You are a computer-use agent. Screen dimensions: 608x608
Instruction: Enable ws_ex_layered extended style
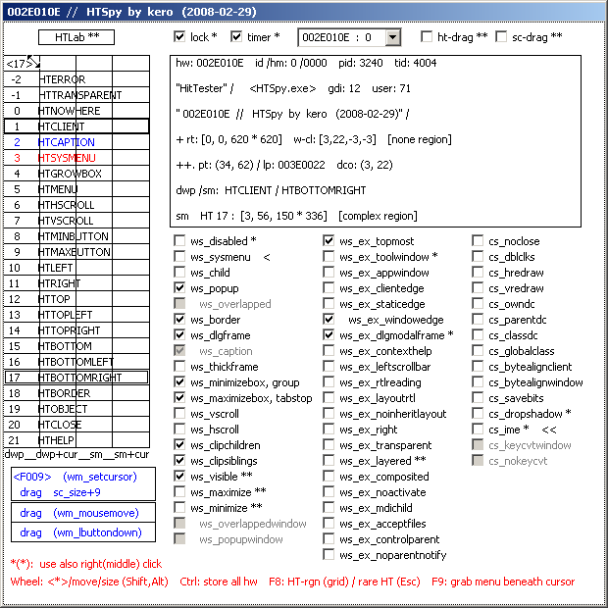(x=329, y=461)
